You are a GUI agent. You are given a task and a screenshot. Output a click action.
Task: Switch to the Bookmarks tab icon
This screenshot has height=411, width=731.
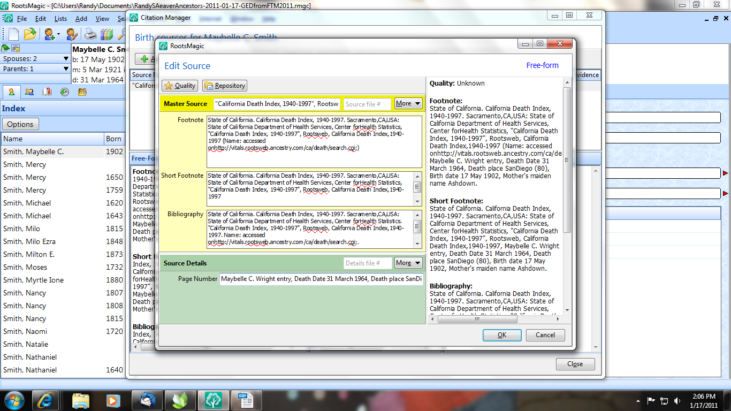47,92
